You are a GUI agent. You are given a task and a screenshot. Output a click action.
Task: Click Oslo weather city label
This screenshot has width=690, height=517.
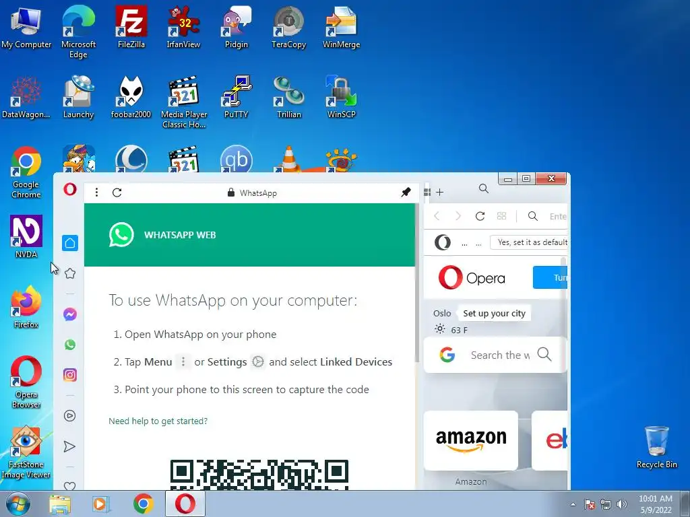point(442,313)
